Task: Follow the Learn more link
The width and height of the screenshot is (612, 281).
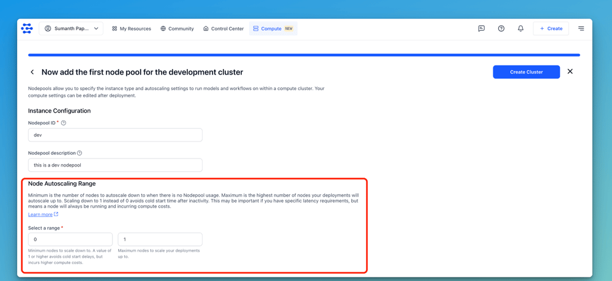Action: click(x=40, y=215)
